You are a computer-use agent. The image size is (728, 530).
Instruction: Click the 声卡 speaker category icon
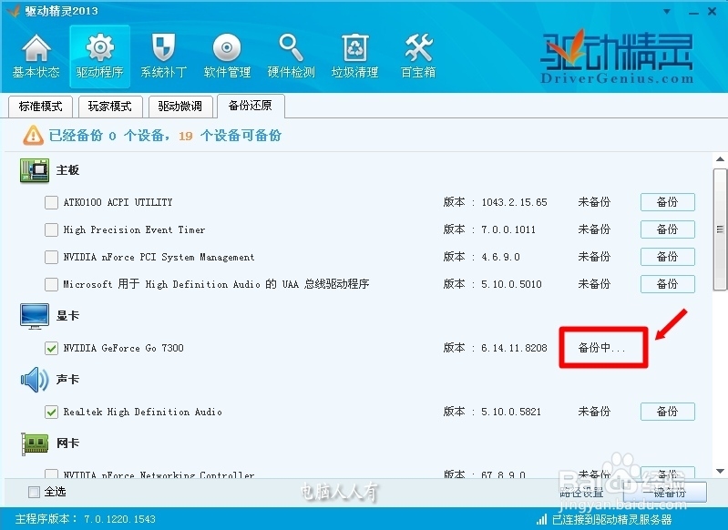tap(35, 380)
